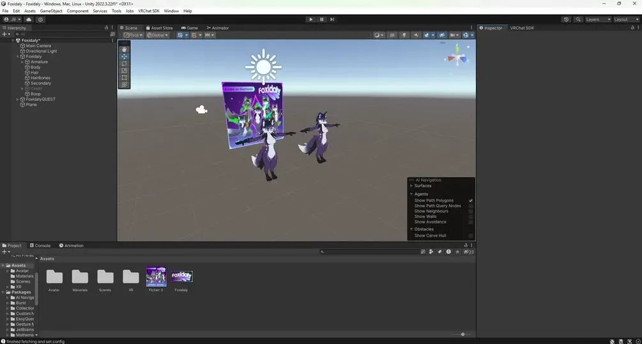Adjust the asset thumbnail size slider

[462, 334]
